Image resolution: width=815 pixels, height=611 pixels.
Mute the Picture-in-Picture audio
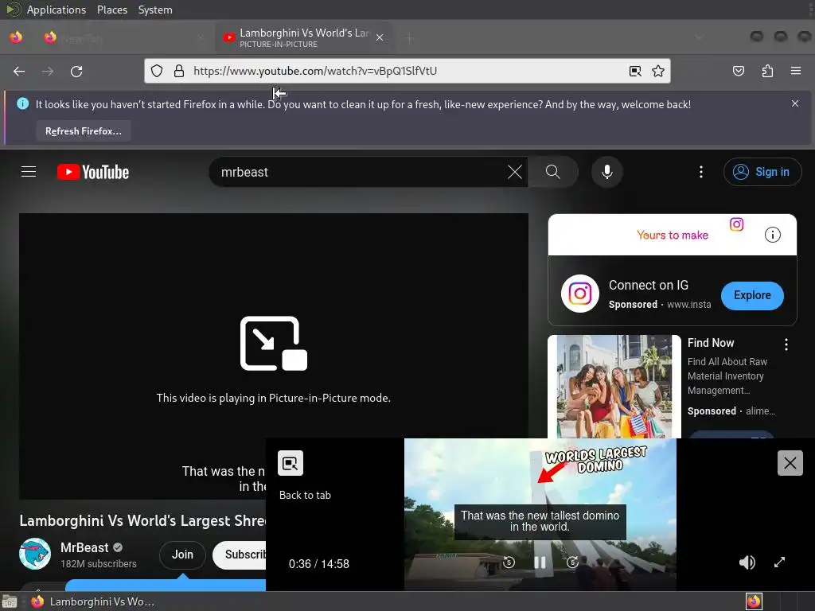point(747,562)
